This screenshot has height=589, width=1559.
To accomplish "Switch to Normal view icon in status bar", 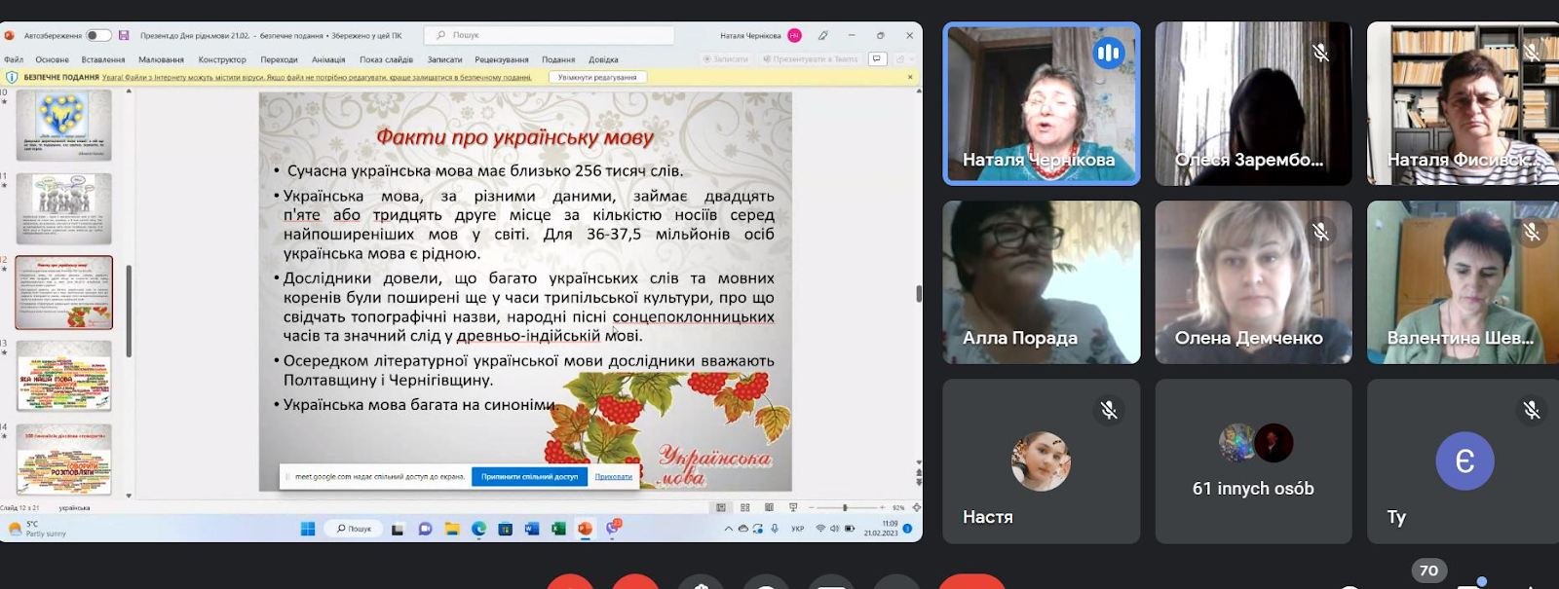I will 721,507.
